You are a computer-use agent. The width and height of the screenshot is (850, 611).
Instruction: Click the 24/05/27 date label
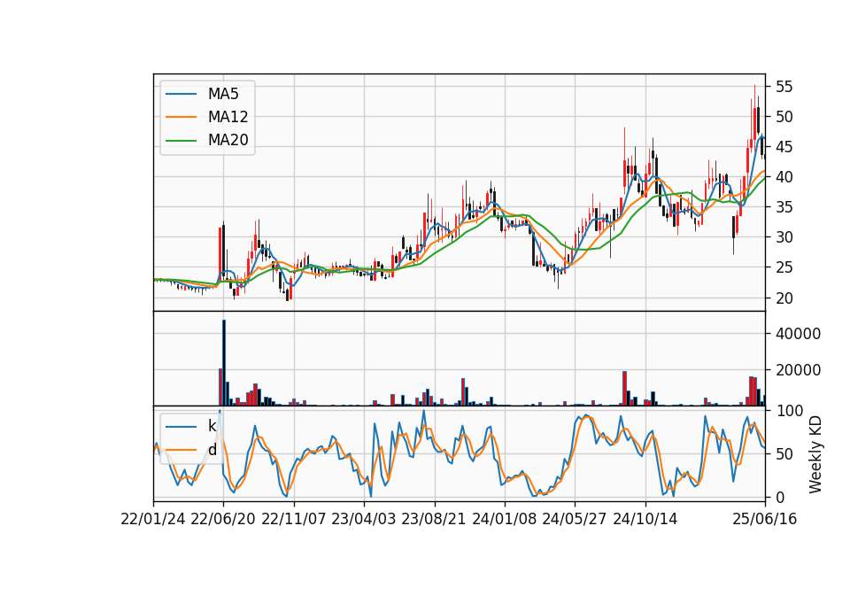click(575, 520)
